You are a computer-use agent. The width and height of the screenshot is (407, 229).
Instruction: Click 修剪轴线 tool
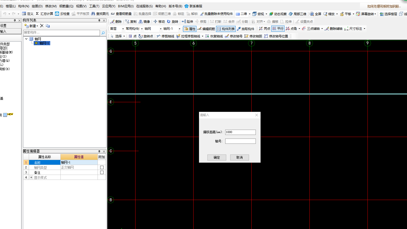click(165, 36)
